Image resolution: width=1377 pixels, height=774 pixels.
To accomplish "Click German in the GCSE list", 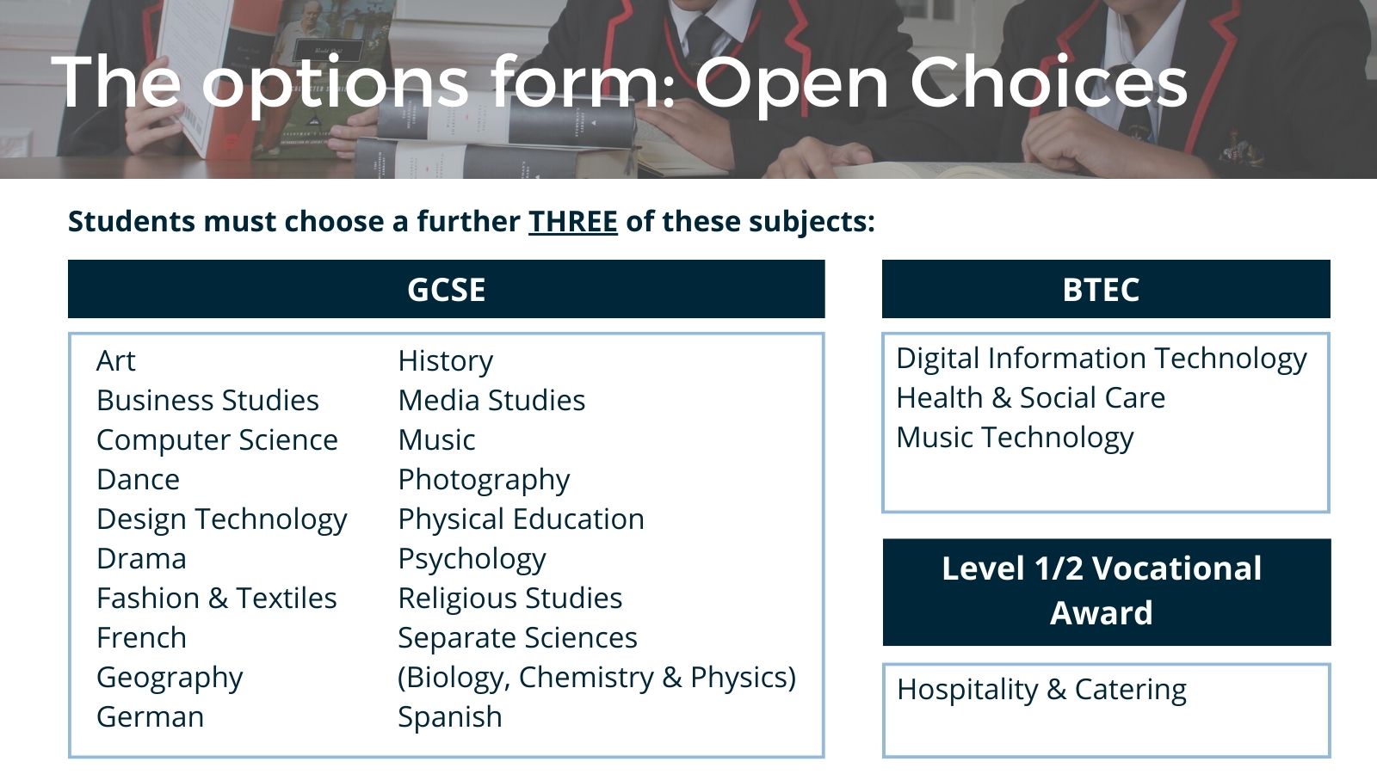I will click(x=151, y=716).
